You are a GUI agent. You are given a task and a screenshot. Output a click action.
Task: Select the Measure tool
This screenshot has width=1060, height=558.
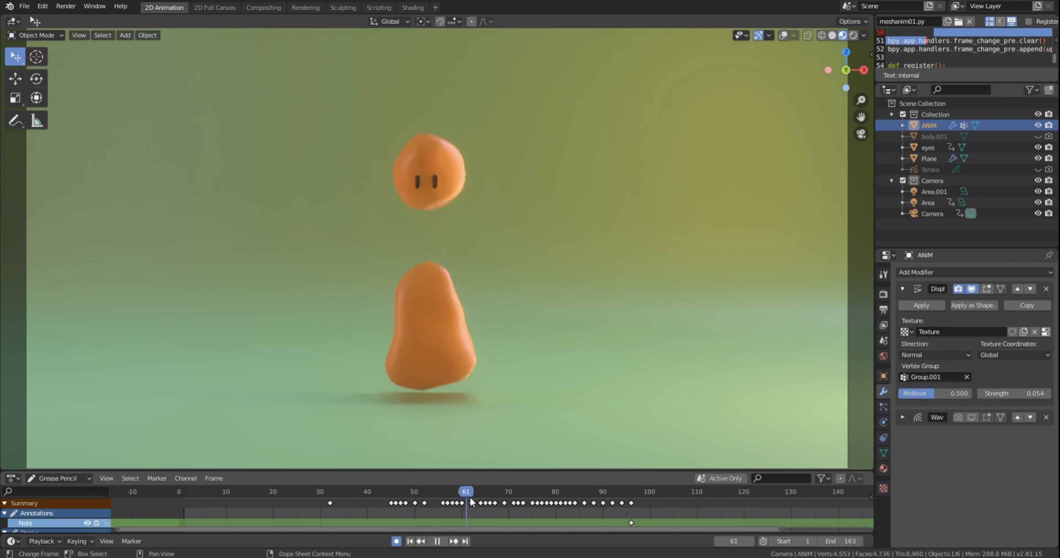pos(36,120)
